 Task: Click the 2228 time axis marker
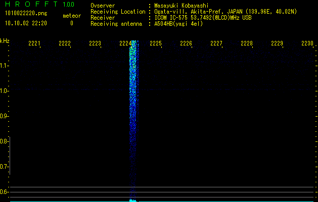[x=247, y=43]
